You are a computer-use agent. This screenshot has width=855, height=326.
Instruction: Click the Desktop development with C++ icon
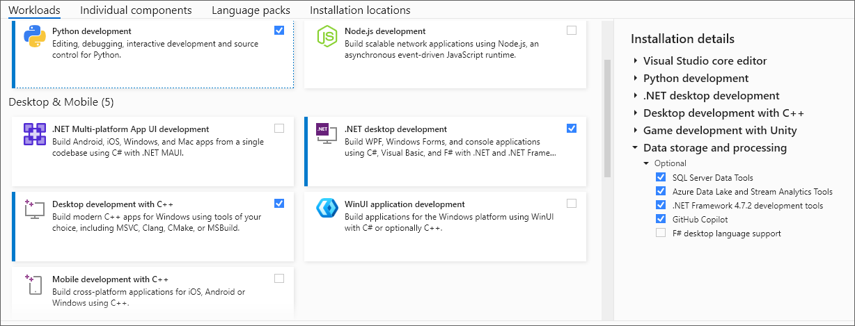point(35,209)
